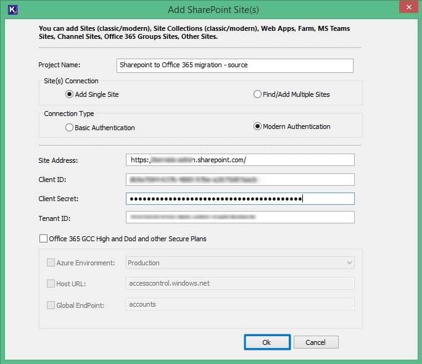Click the Project Name text field
422x364 pixels.
(x=234, y=65)
